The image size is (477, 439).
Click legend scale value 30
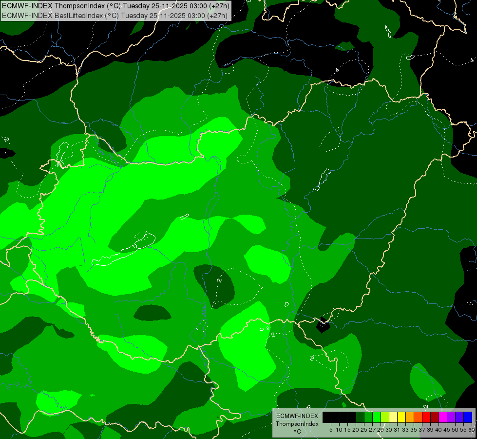(389, 430)
